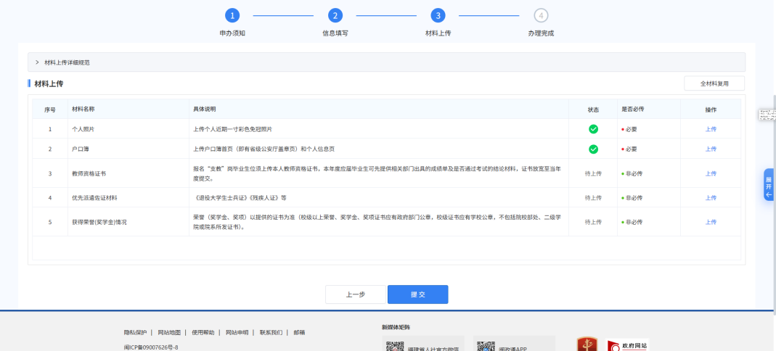The height and width of the screenshot is (351, 776).
Task: Expand the 材料上传详细规范 section
Action: [62, 62]
